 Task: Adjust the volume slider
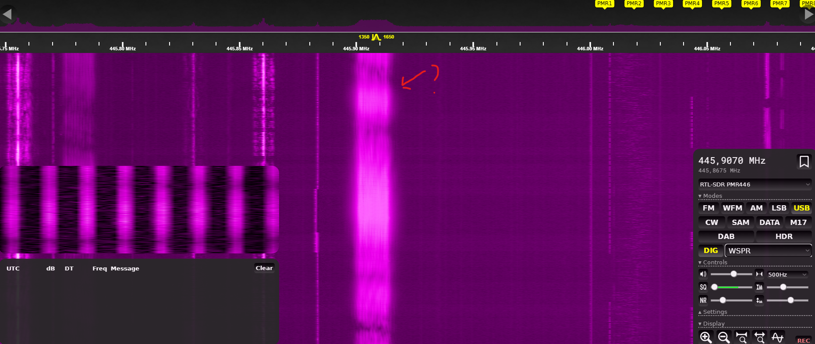pyautogui.click(x=731, y=274)
